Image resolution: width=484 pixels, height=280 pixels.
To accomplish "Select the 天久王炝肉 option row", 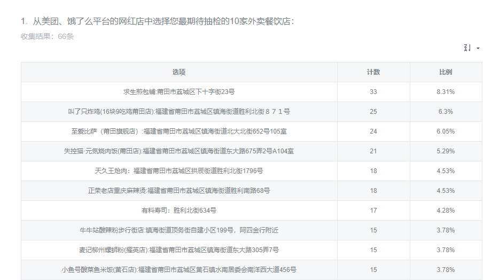I will click(x=179, y=171).
